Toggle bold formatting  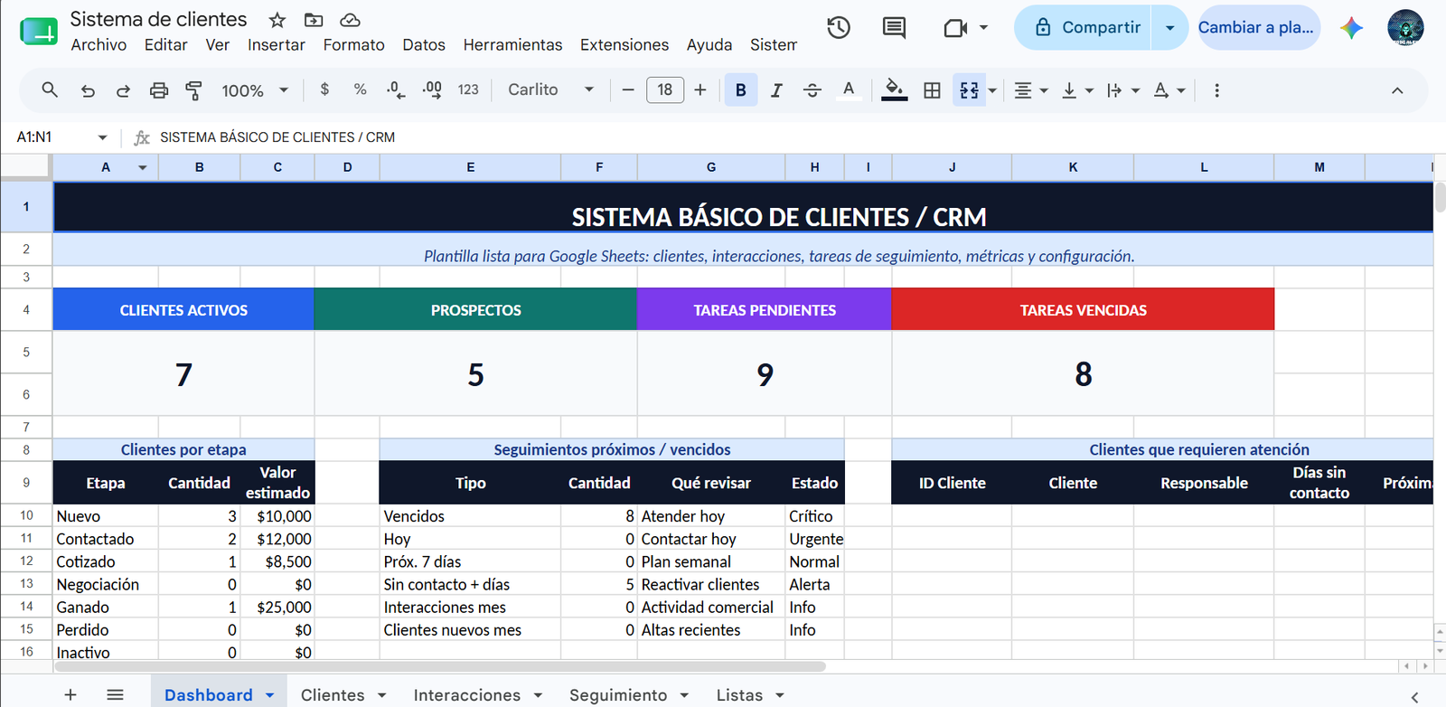pyautogui.click(x=741, y=90)
